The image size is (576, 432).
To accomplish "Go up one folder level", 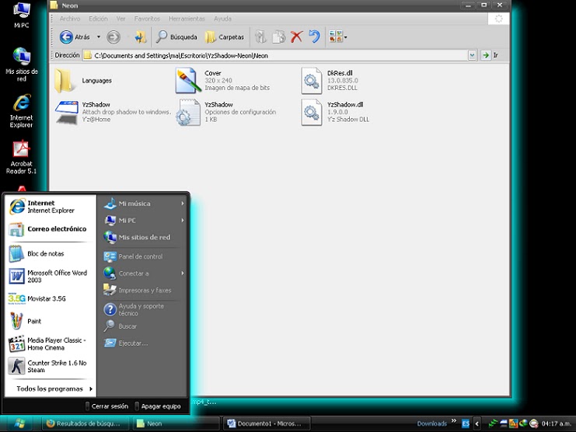I will point(140,37).
